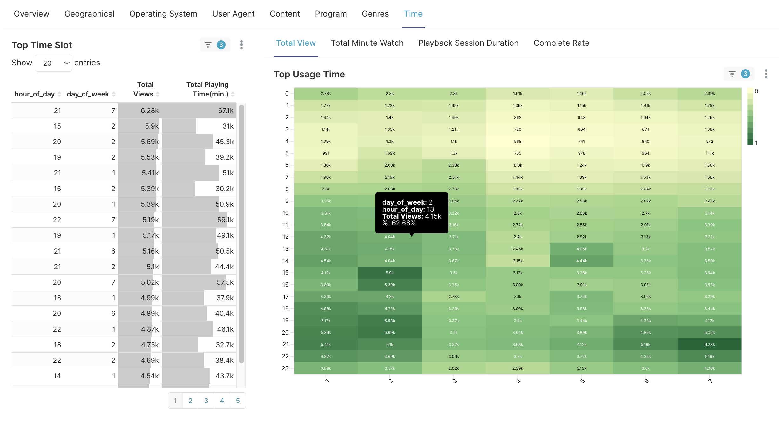This screenshot has height=424, width=779.
Task: Open kebab menu of Top Time Slot panel
Action: coord(241,45)
